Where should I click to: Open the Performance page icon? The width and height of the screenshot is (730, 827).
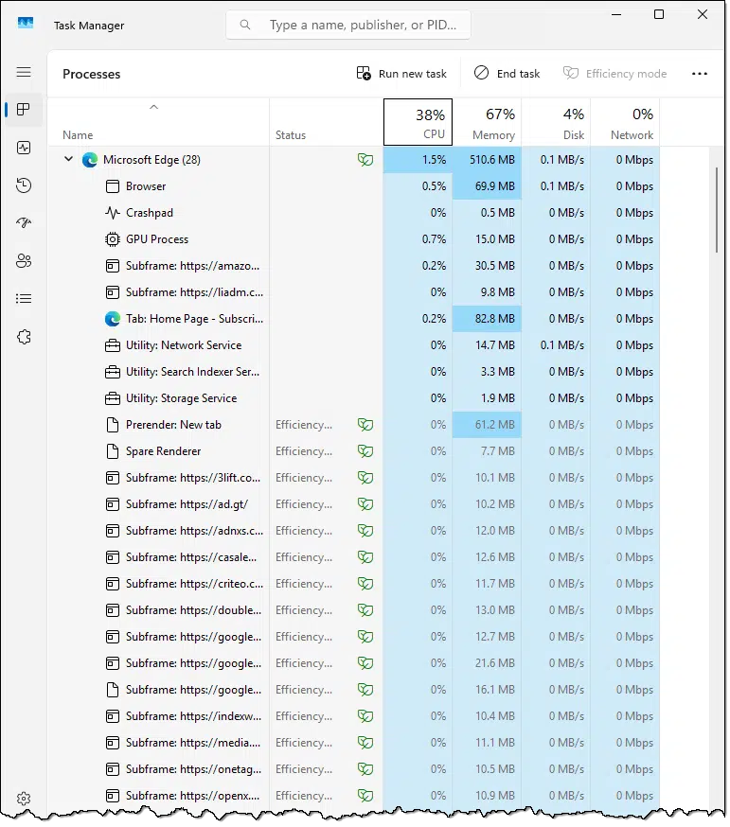tap(24, 148)
